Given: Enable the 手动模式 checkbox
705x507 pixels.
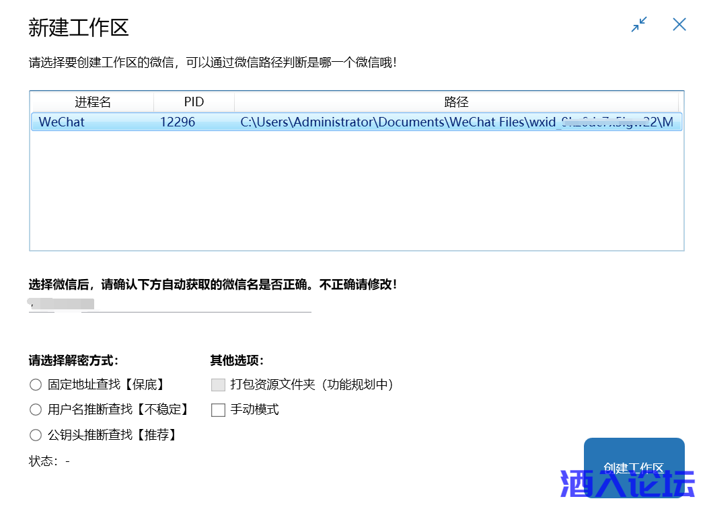Looking at the screenshot, I should pos(218,409).
